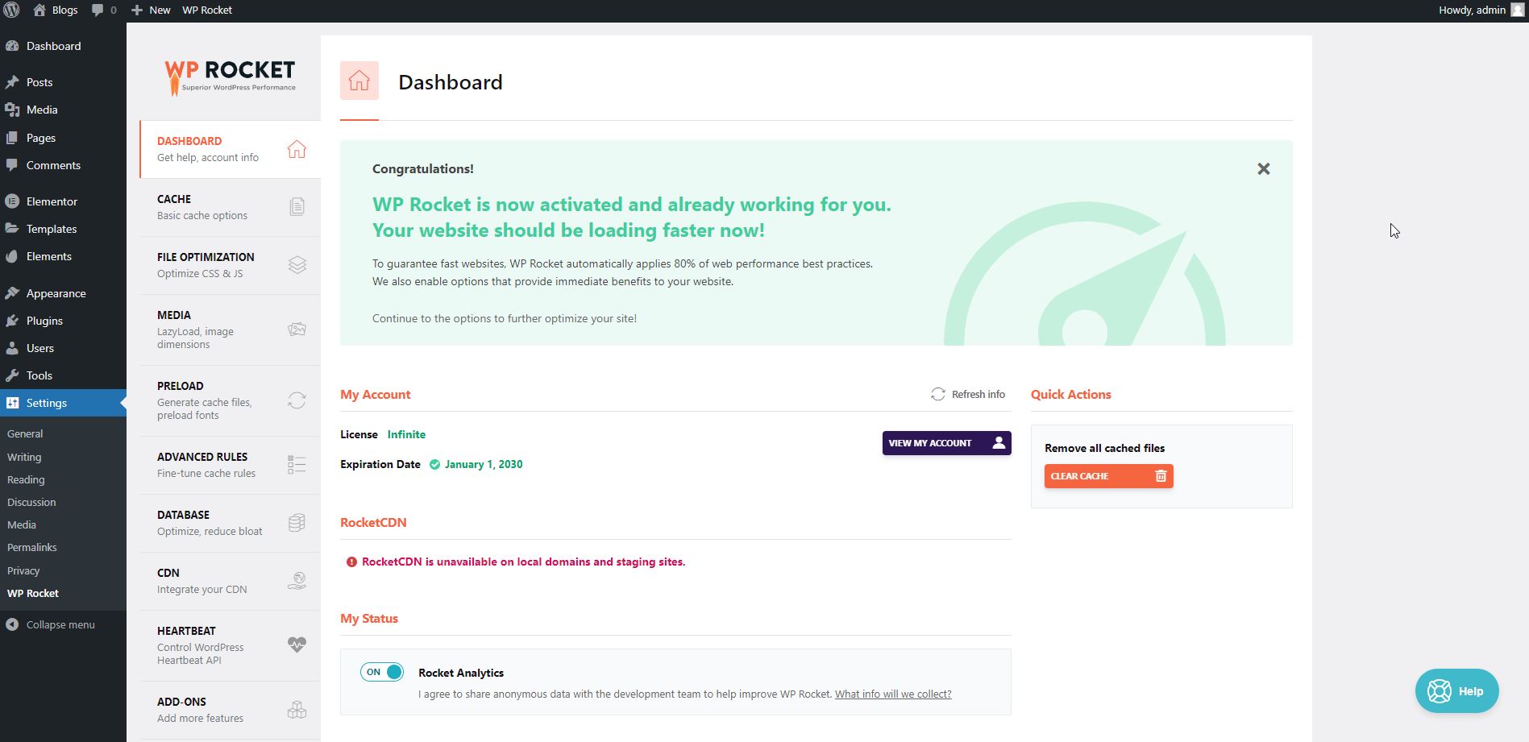Open Appearance menu
This screenshot has height=742, width=1529.
click(63, 293)
